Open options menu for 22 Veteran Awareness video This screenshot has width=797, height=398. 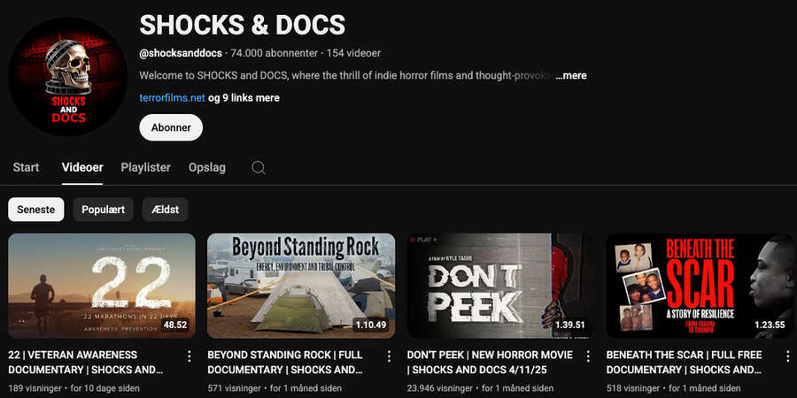click(x=190, y=356)
